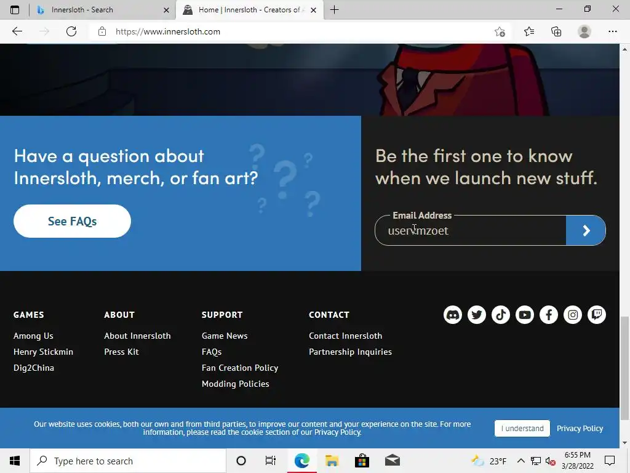
Task: Open the notification center icon
Action: 610,461
